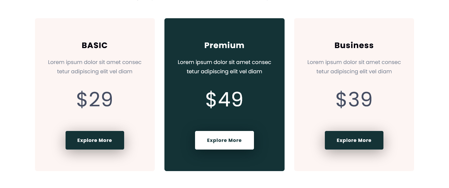Image resolution: width=449 pixels, height=188 pixels.
Task: Click the $29 price of the Basic plan
Action: coord(95,99)
